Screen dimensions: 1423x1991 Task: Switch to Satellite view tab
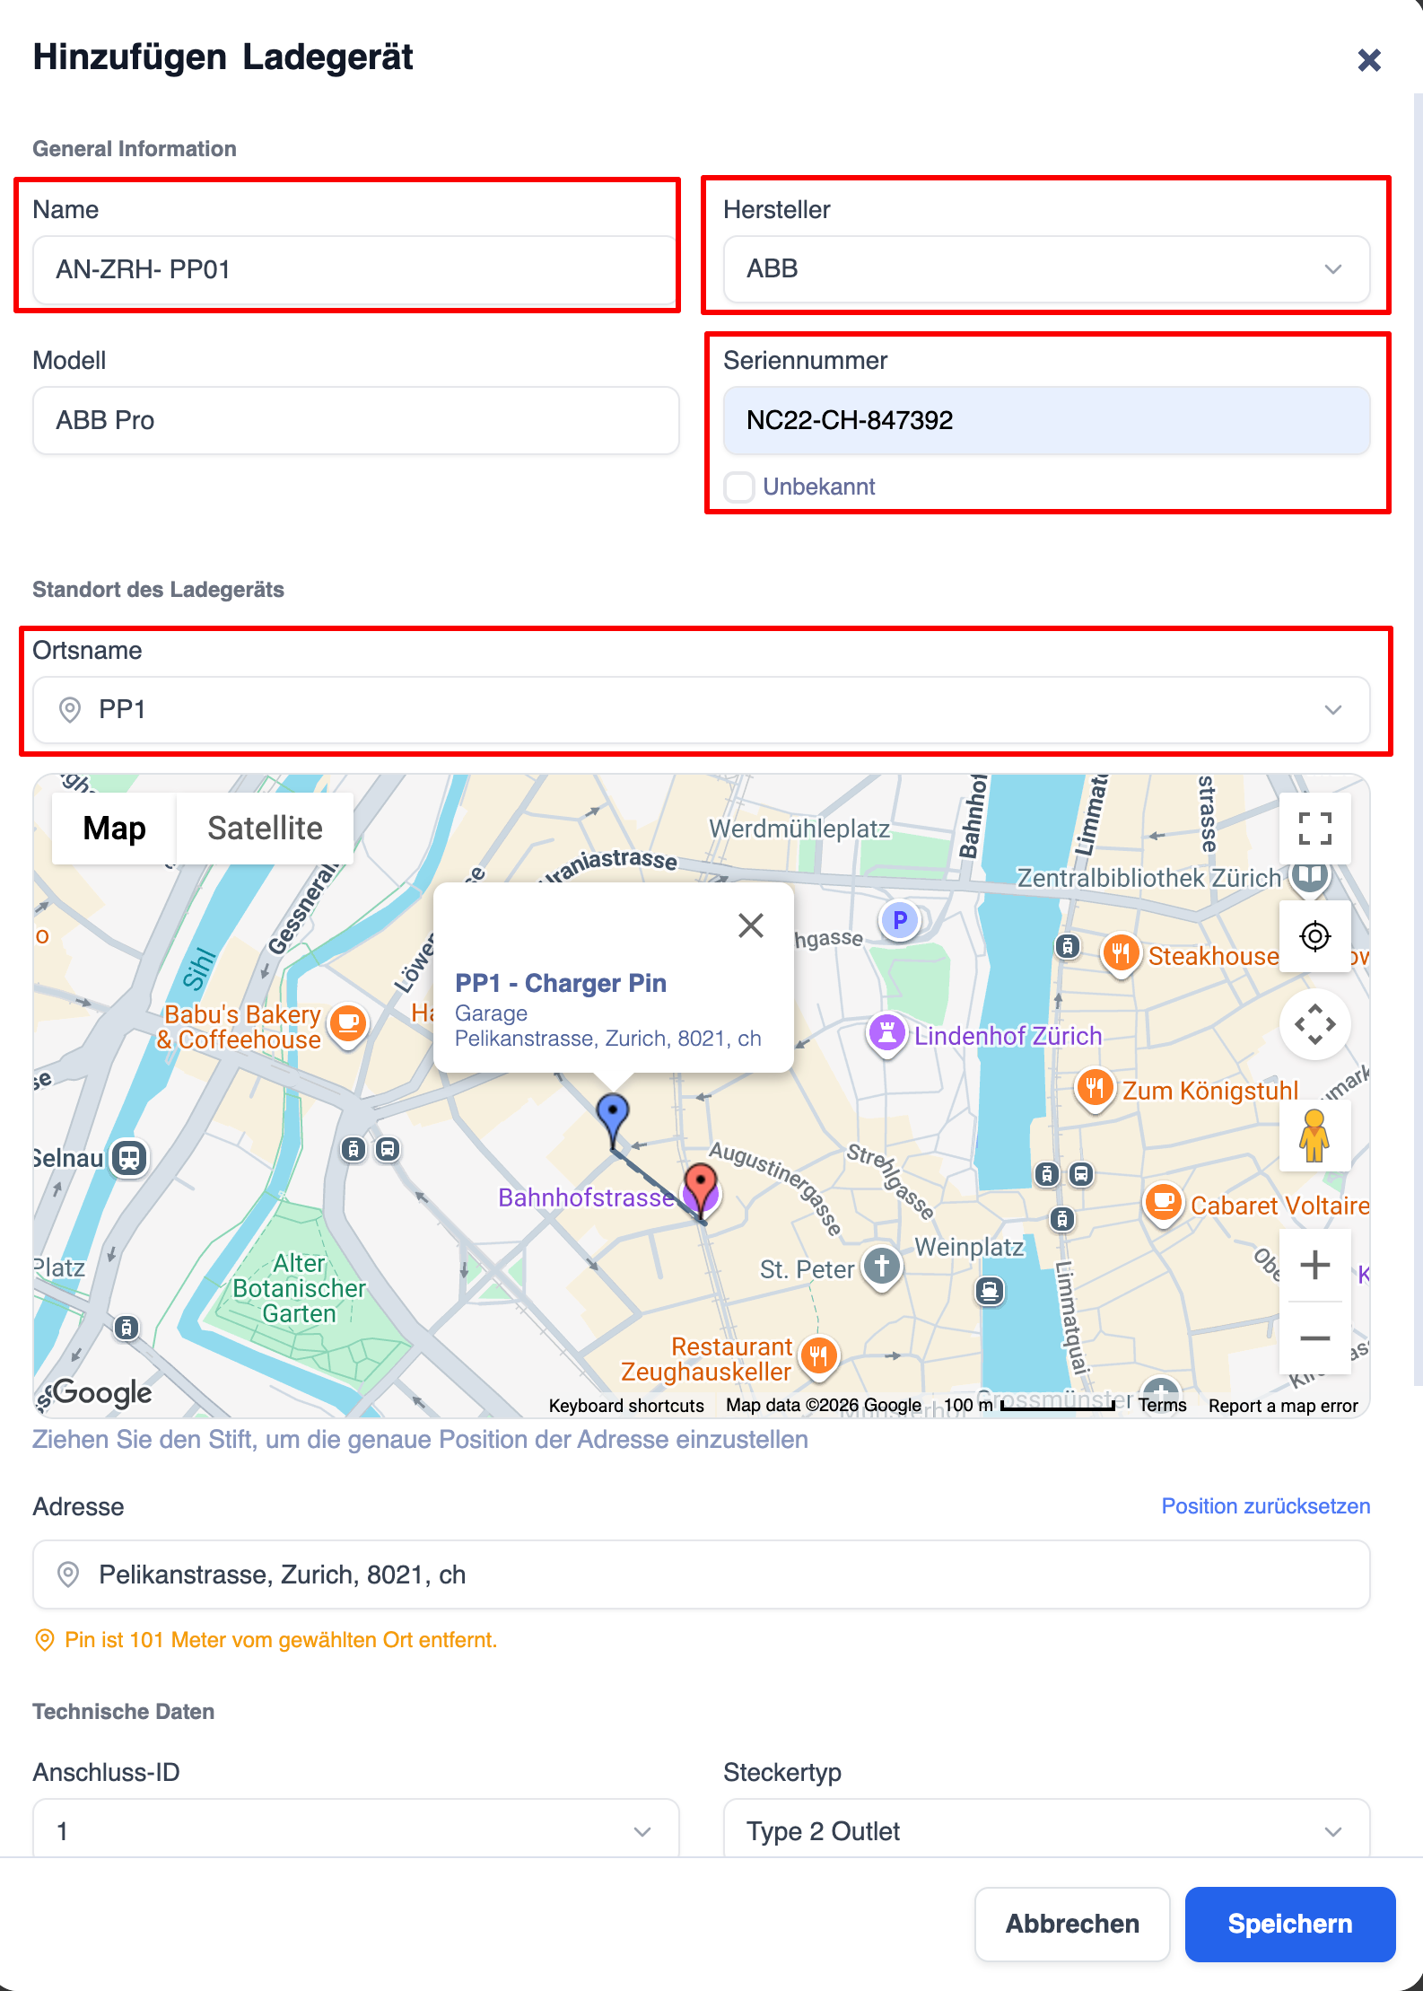265,829
